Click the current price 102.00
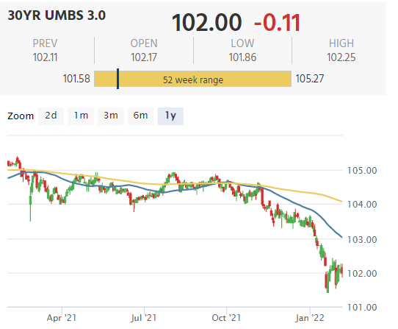The image size is (398, 329). tap(207, 23)
